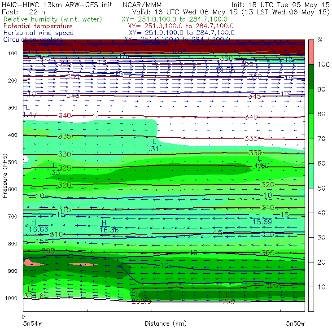Viewport: 332px width, 332px height.
Task: Click the red 'Potential temperature' legend label
Action: [x=38, y=26]
